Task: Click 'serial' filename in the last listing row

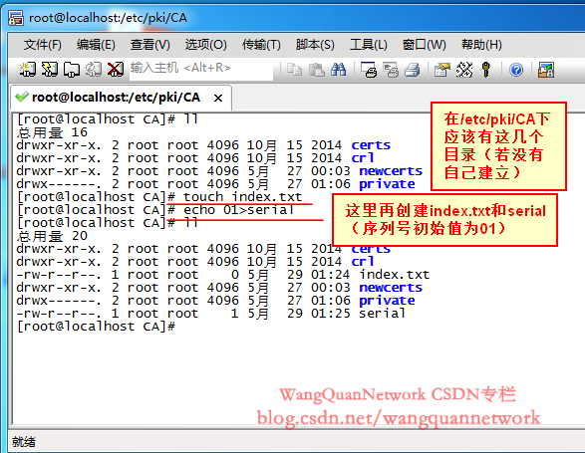Action: (382, 314)
